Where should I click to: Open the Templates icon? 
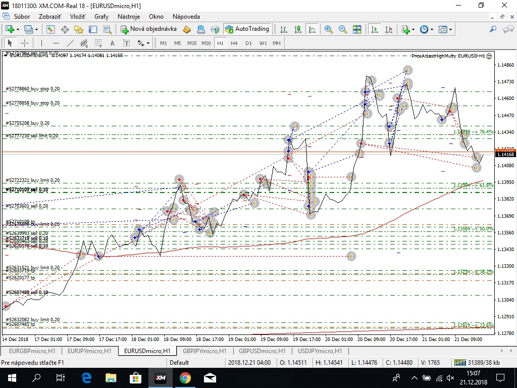coord(442,29)
